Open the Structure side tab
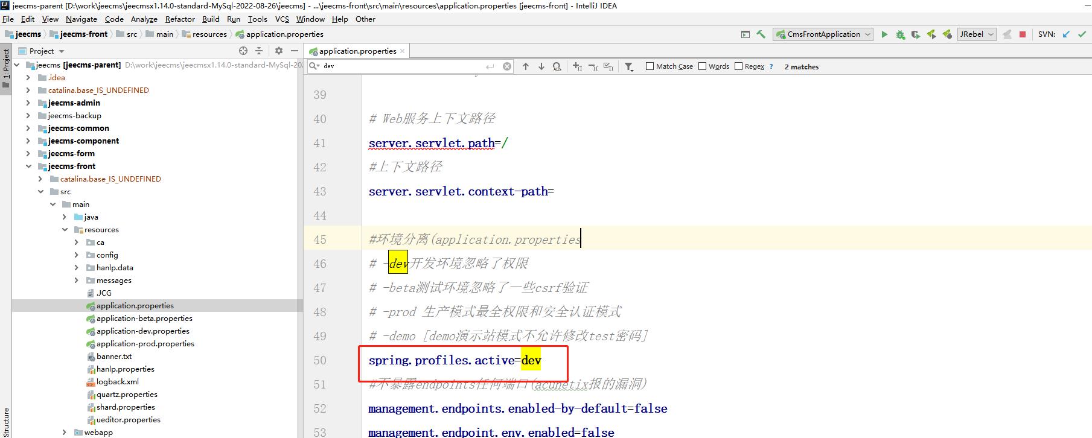Screen dimensions: 1092x438 pos(6,422)
